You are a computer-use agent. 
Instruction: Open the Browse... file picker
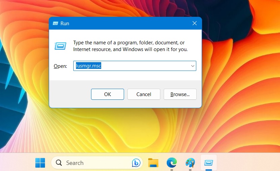pos(180,94)
